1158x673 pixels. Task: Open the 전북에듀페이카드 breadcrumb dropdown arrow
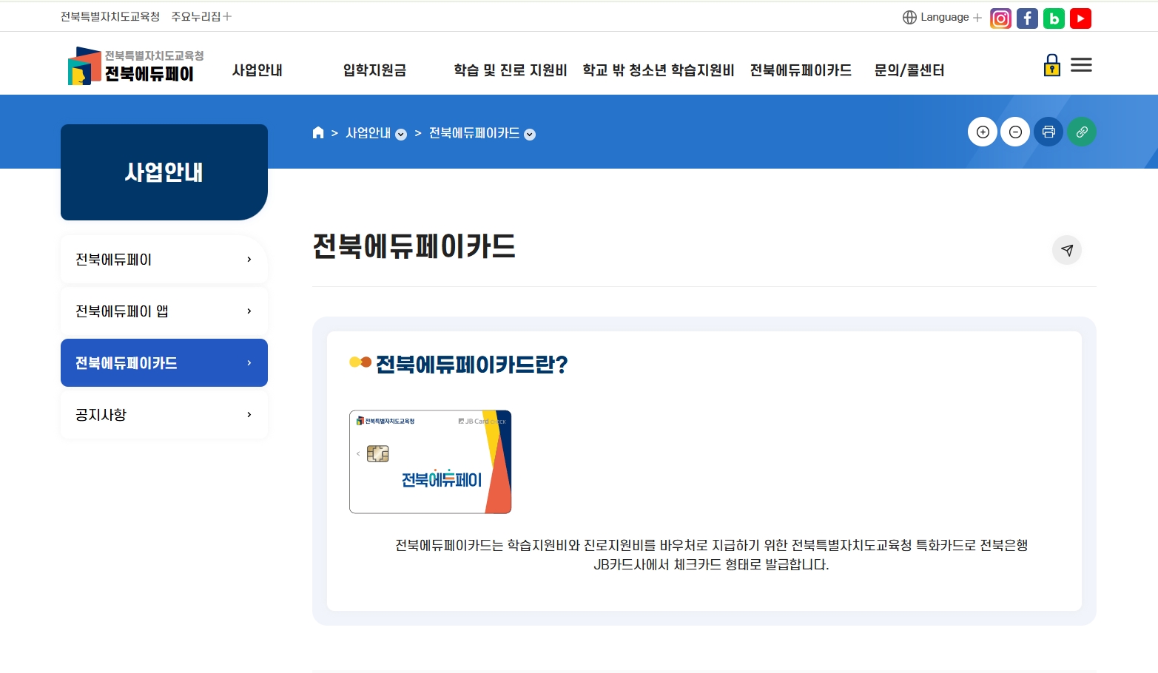(x=530, y=134)
